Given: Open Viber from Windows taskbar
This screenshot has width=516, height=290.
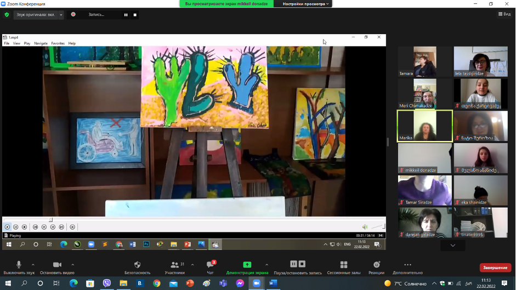Looking at the screenshot, I should [106, 283].
